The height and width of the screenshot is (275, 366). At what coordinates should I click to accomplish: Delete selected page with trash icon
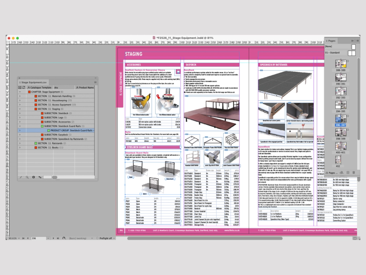353,173
